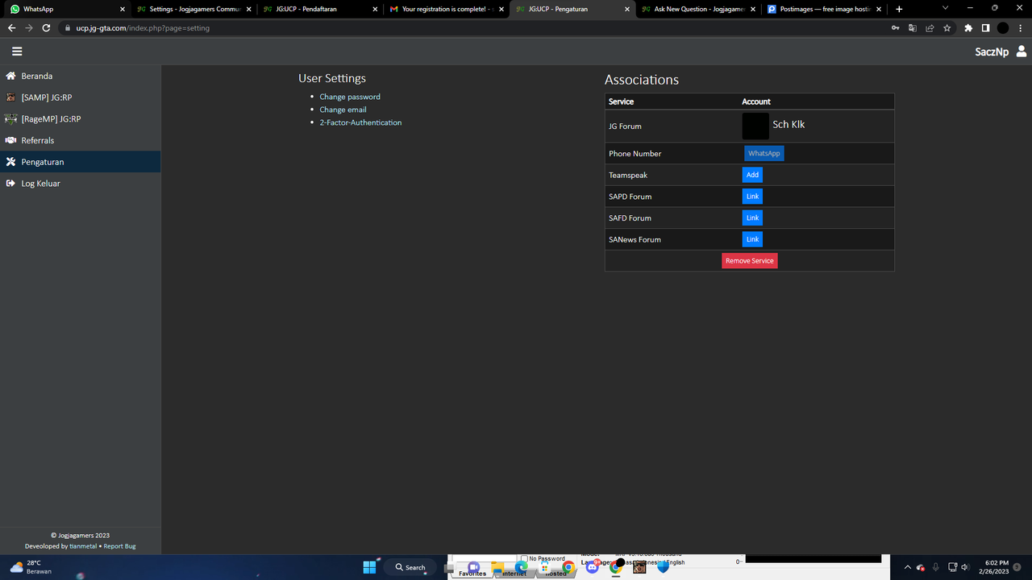Toggle the hamburger sidebar menu
The image size is (1032, 580).
click(17, 51)
